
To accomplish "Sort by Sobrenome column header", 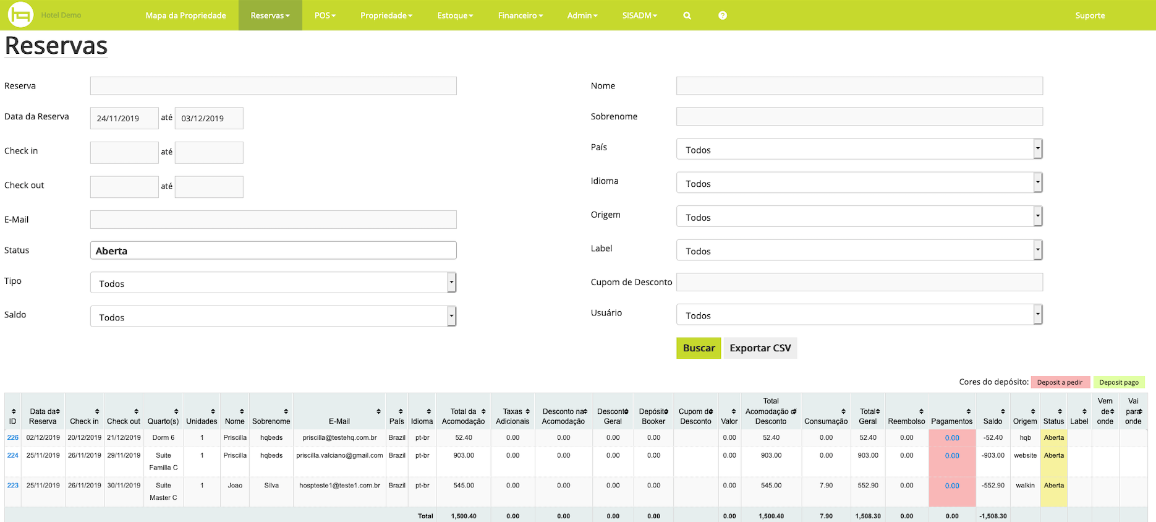I will [271, 411].
